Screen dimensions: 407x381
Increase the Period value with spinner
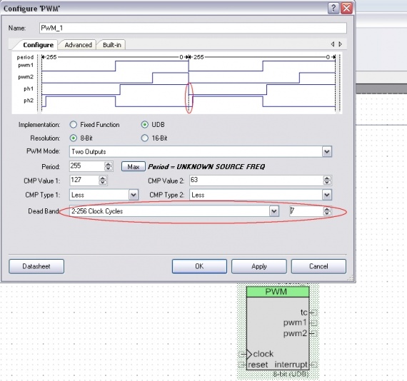coord(109,164)
